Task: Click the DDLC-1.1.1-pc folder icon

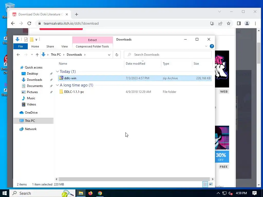Action: [x=61, y=92]
